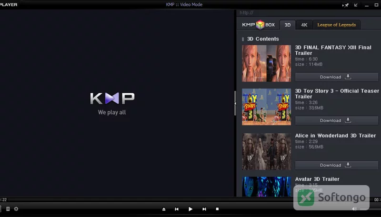Mute audio with the speaker icon
This screenshot has height=217, width=381.
coord(354,209)
